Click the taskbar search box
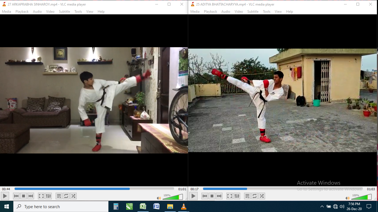378x212 pixels. [x=61, y=206]
